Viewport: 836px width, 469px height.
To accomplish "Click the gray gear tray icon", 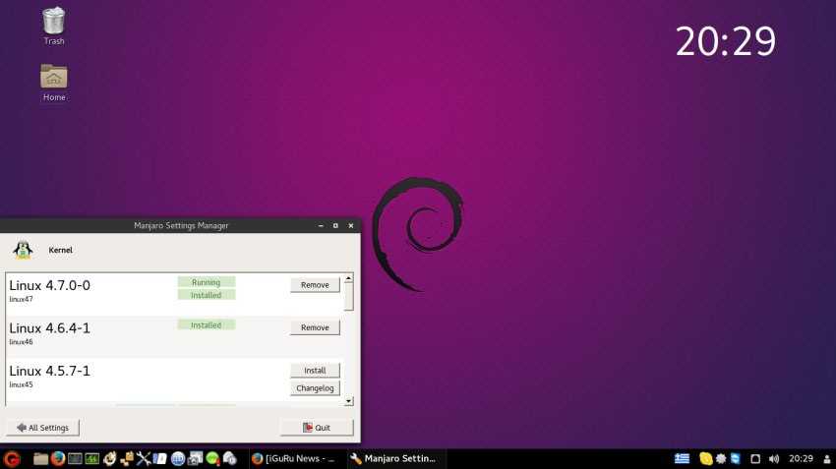I will pyautogui.click(x=721, y=458).
